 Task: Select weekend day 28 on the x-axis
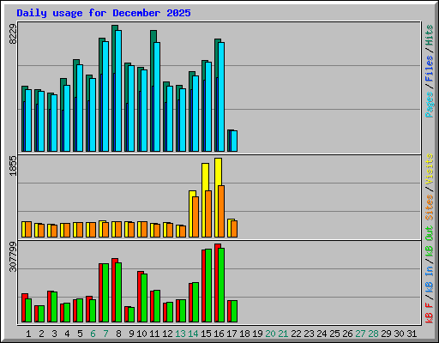coord(373,334)
